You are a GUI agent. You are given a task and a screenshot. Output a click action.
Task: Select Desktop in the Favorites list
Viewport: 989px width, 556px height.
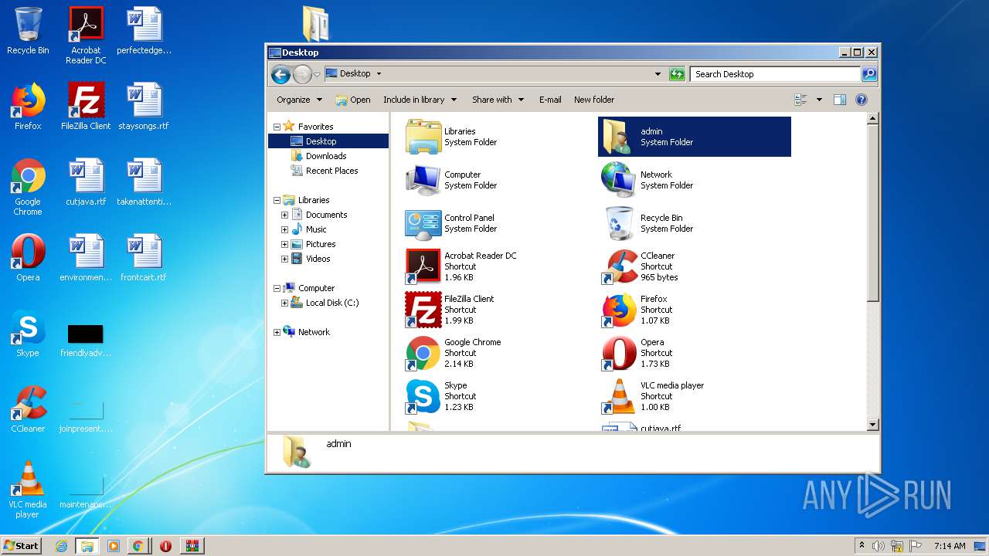(328, 141)
